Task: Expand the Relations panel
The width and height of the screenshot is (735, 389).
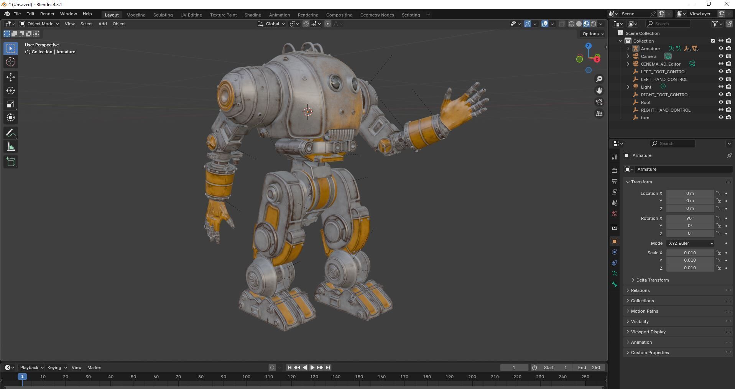Action: 640,290
